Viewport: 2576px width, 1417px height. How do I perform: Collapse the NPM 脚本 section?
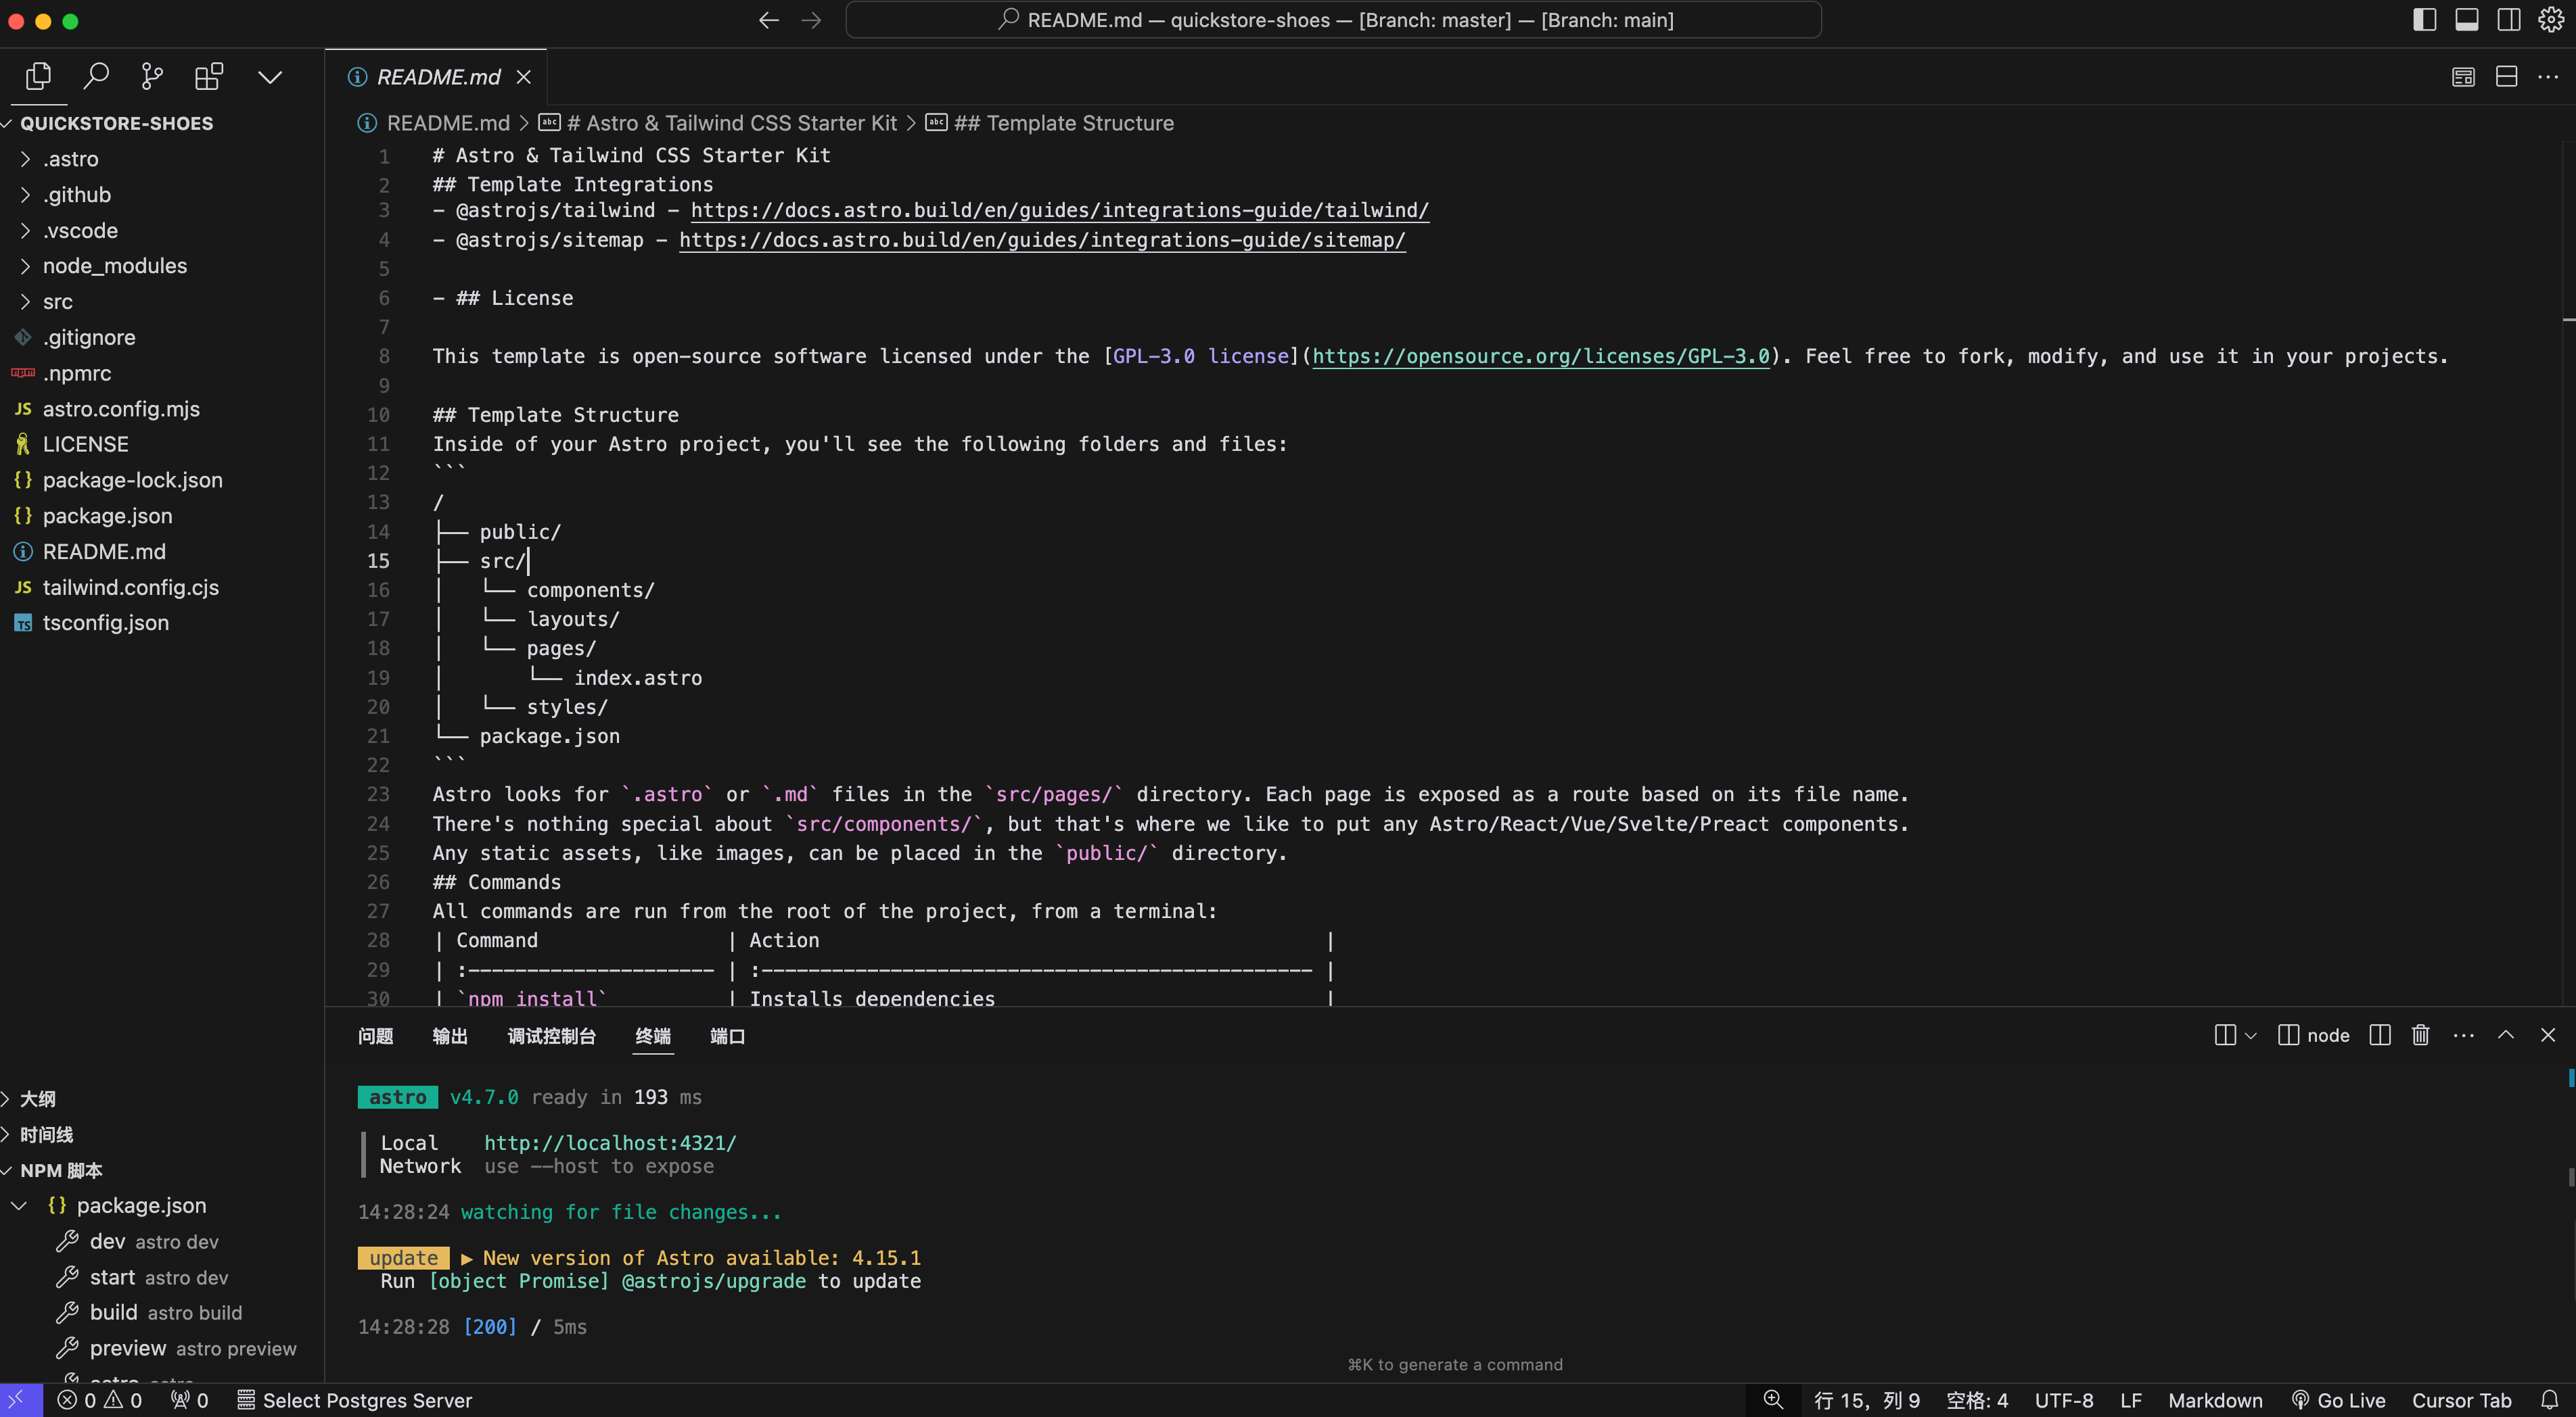[60, 1171]
